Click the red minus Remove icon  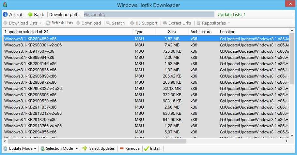click(x=122, y=148)
